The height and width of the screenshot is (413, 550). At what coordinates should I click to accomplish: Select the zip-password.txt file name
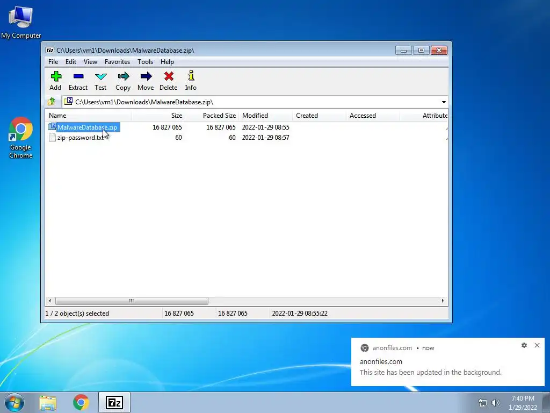[x=81, y=138]
